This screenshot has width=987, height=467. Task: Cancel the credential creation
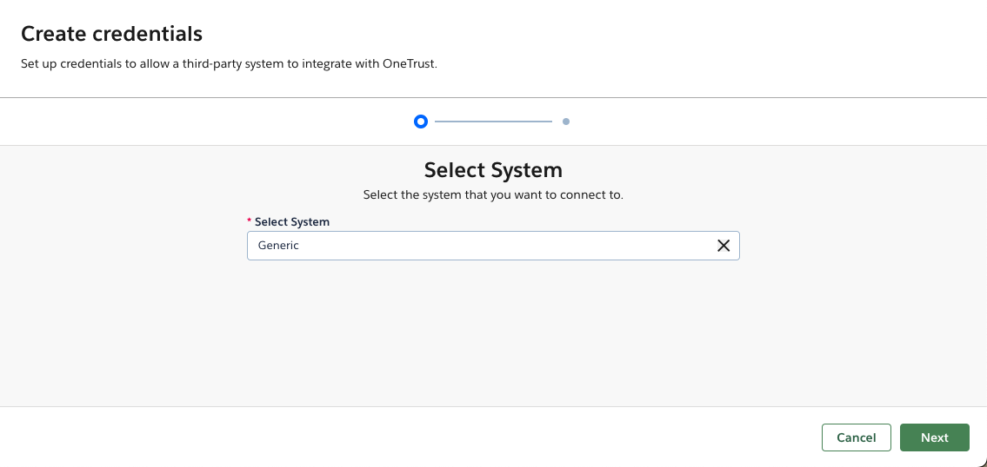click(856, 437)
